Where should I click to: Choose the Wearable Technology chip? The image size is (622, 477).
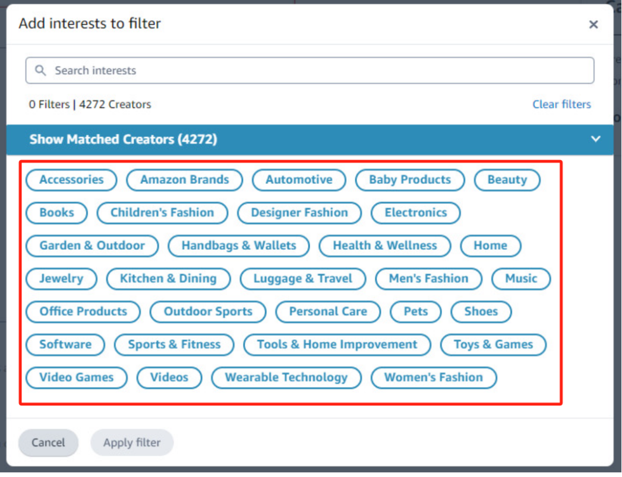(x=286, y=377)
